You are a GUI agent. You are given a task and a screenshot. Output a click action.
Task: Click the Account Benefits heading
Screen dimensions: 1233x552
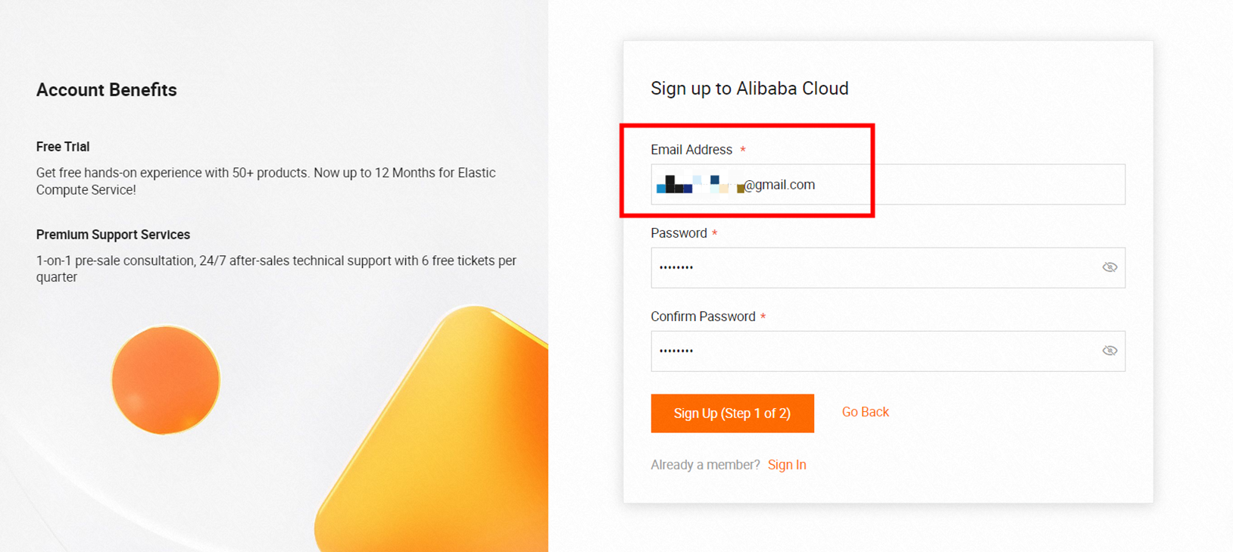coord(107,90)
